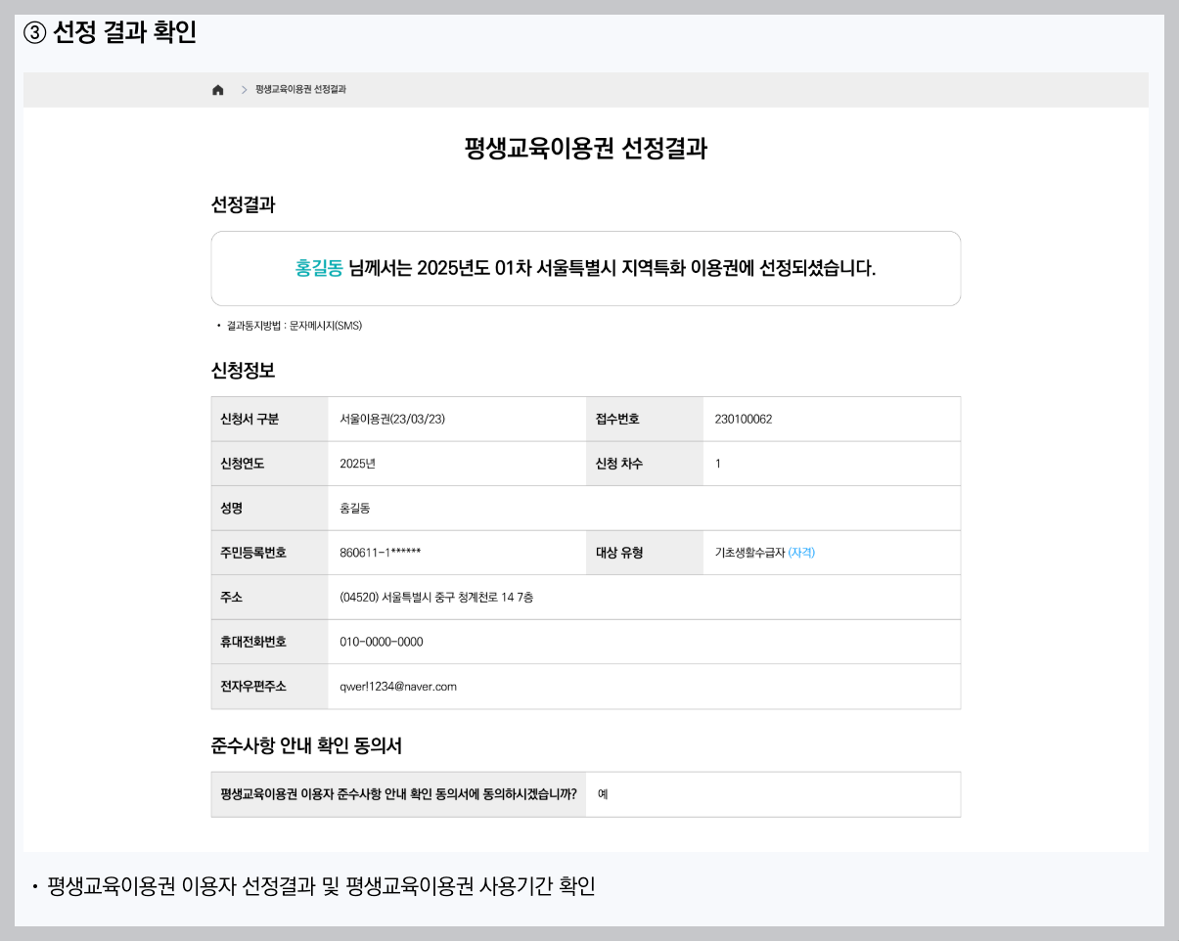Image resolution: width=1179 pixels, height=941 pixels.
Task: Click the home icon in the breadcrumb
Action: [216, 88]
